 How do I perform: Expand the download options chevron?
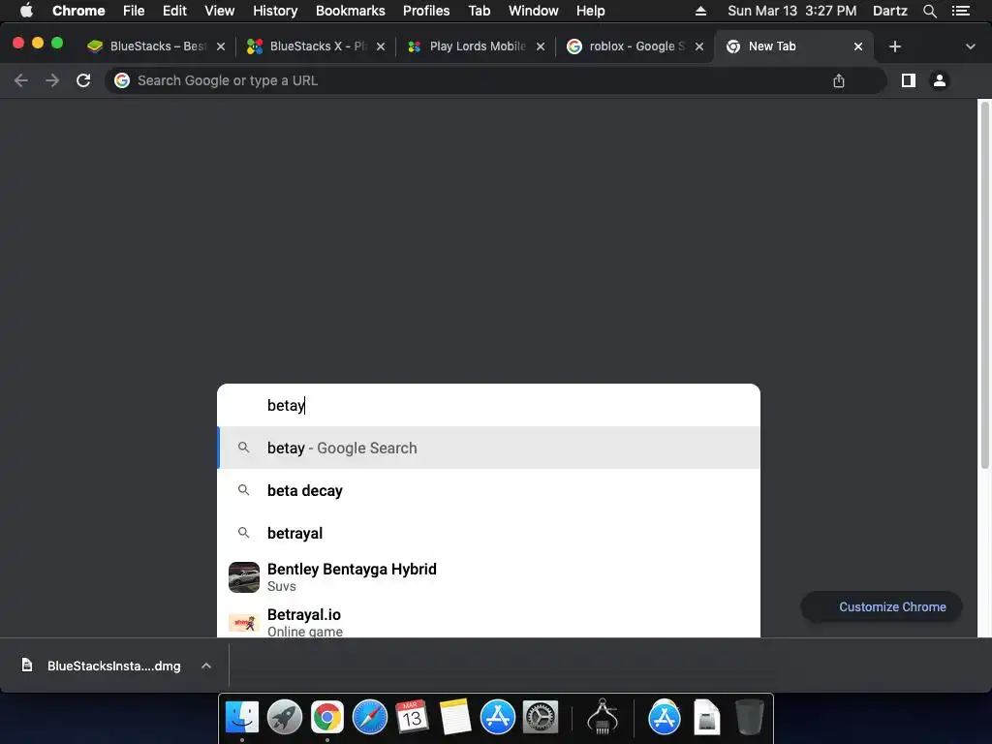(x=206, y=666)
